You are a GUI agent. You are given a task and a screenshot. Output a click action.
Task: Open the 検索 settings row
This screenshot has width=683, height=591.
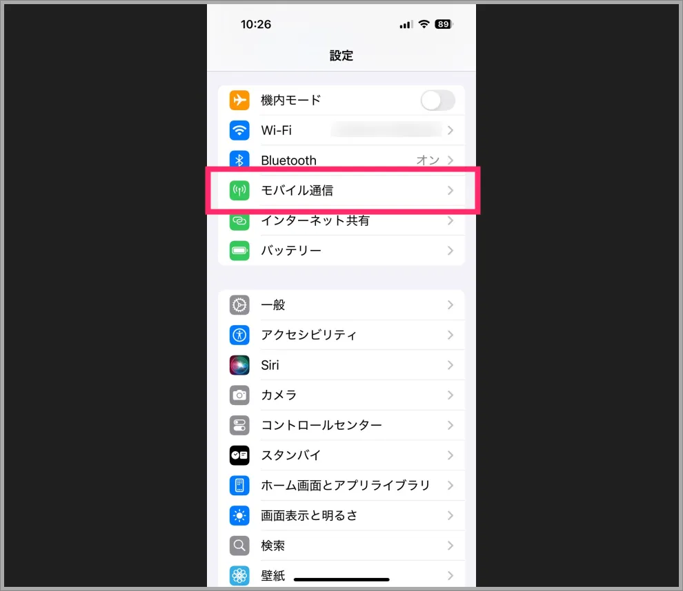(341, 546)
